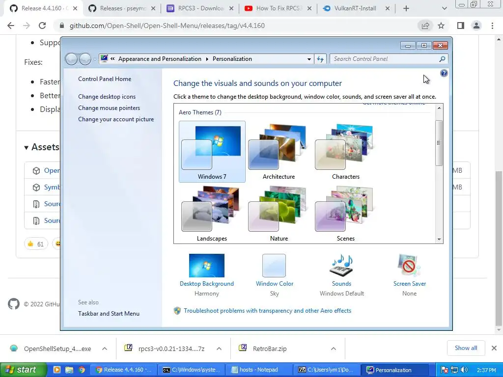The image size is (503, 377).
Task: Expand the address bar history dropdown
Action: pos(309,59)
